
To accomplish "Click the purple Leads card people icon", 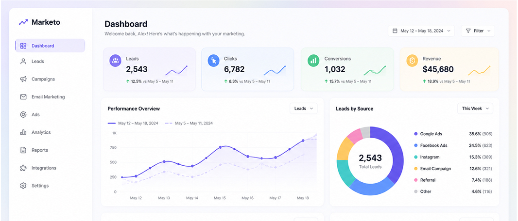I will (x=115, y=61).
